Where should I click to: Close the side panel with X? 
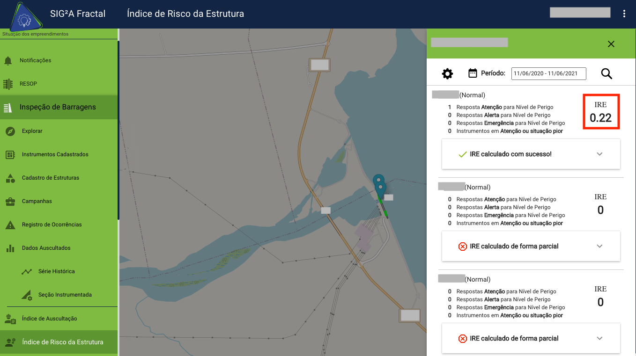(611, 44)
